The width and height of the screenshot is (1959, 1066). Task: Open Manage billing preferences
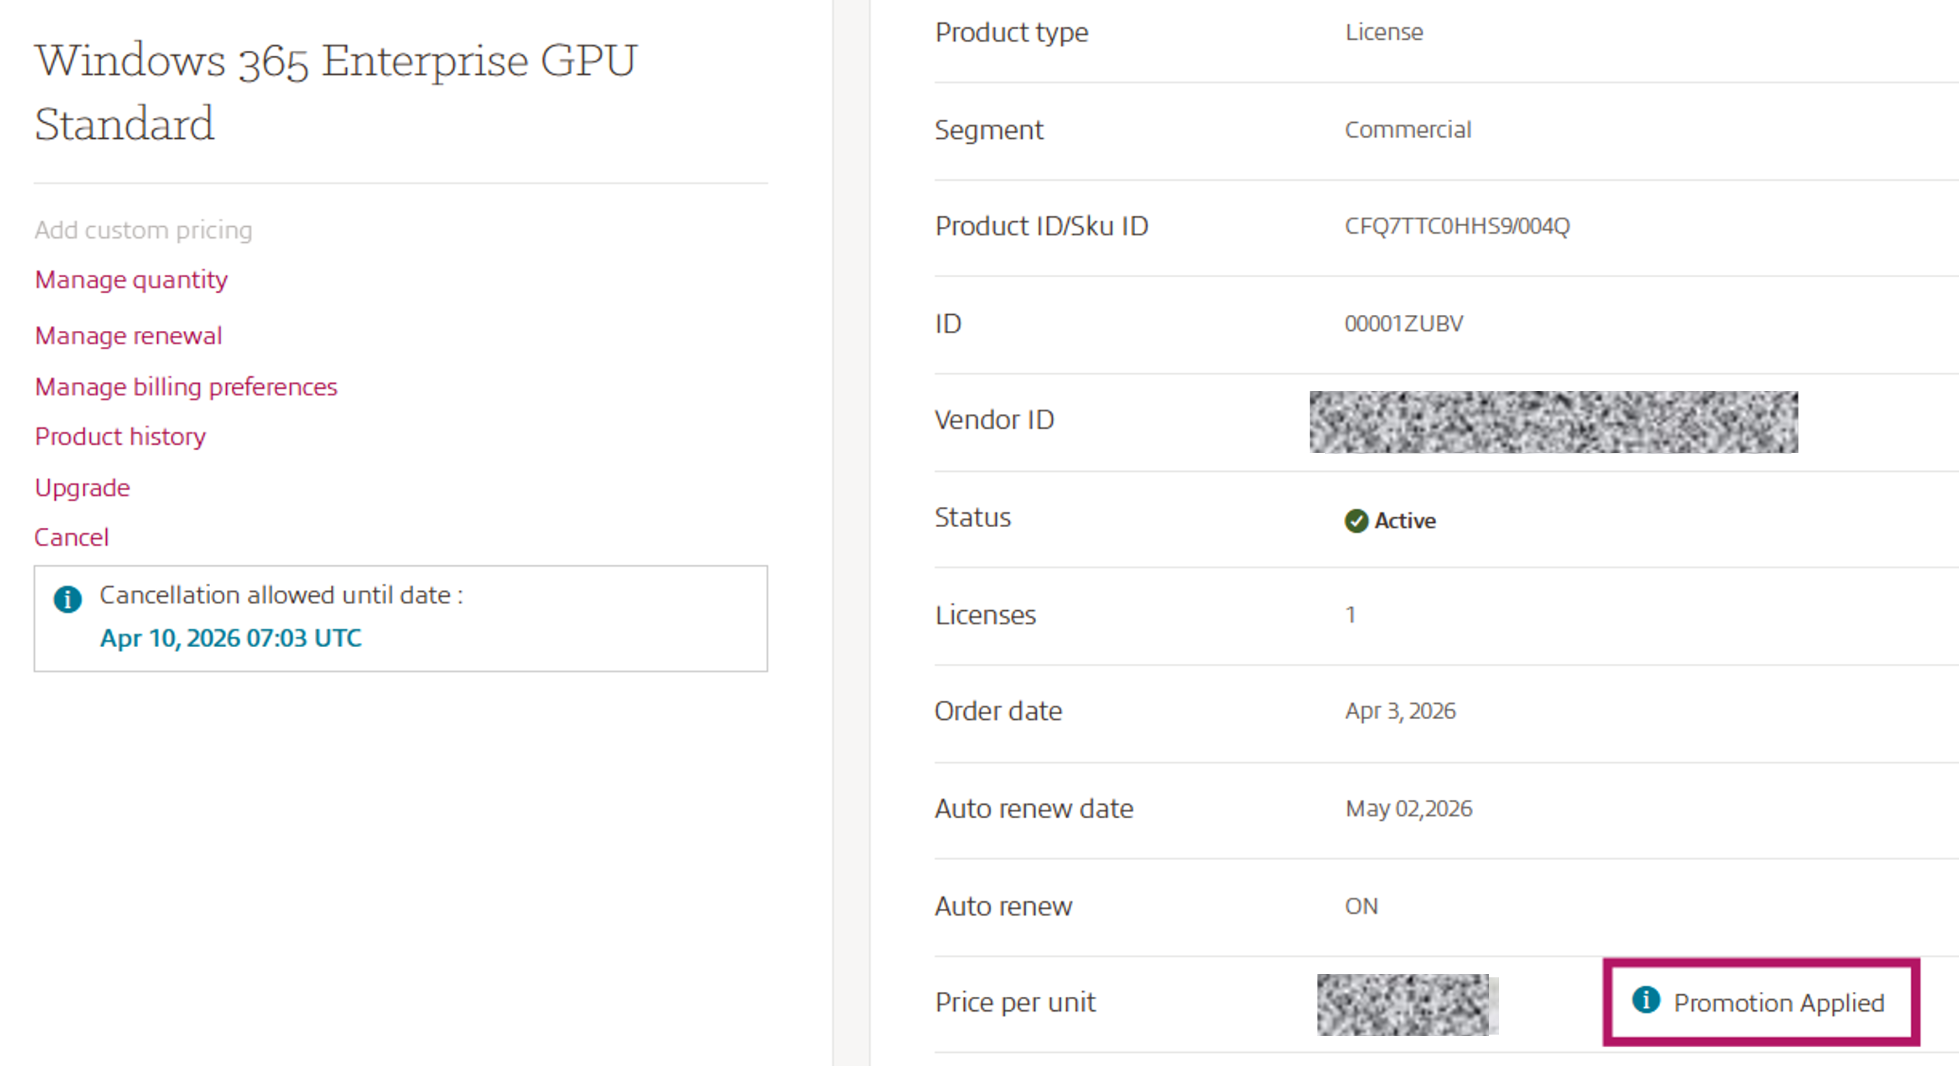pyautogui.click(x=186, y=386)
